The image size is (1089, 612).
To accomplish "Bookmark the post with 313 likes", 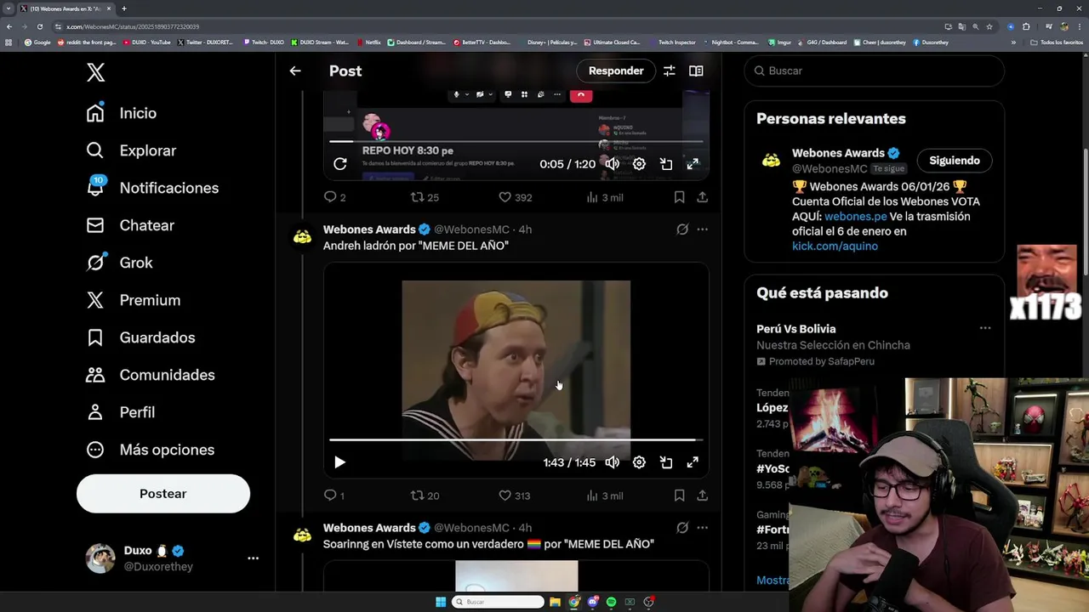I will coord(679,496).
